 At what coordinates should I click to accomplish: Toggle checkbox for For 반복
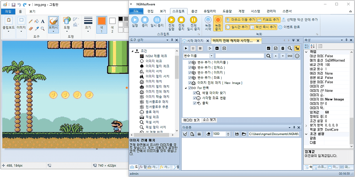190,88
